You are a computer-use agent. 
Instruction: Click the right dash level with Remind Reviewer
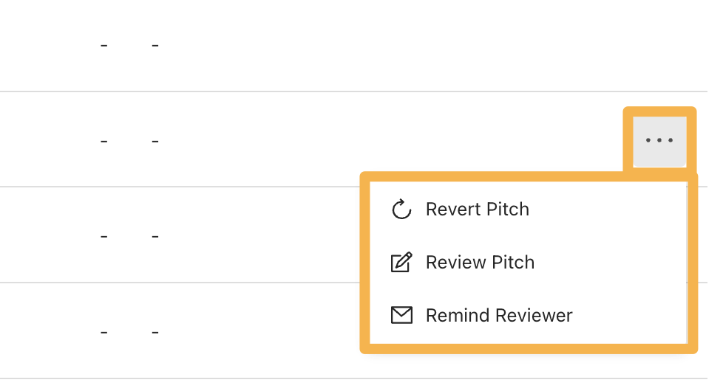coord(155,332)
